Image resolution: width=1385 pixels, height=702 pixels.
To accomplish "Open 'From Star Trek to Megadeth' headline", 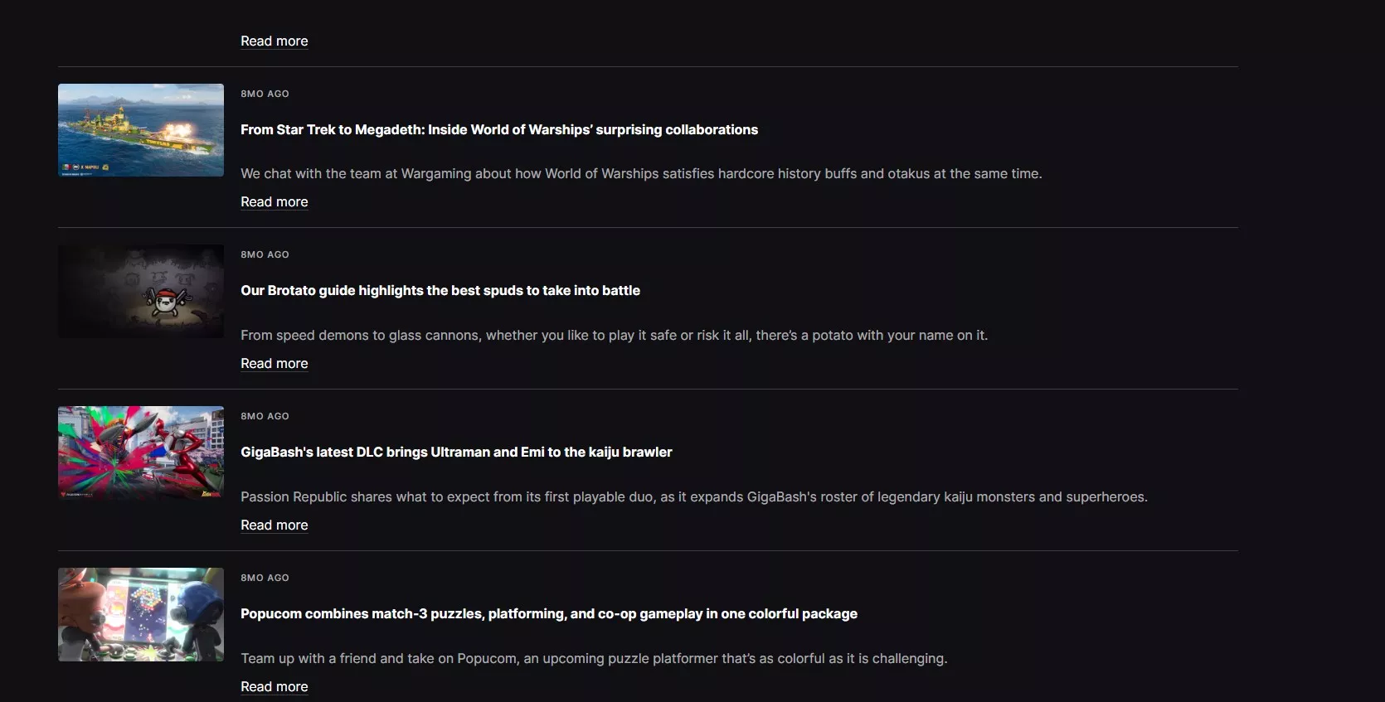I will 498,130.
